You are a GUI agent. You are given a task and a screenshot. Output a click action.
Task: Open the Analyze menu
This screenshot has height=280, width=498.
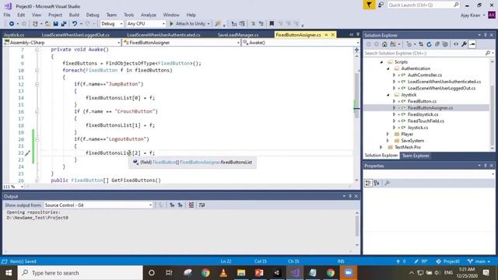tap(149, 15)
